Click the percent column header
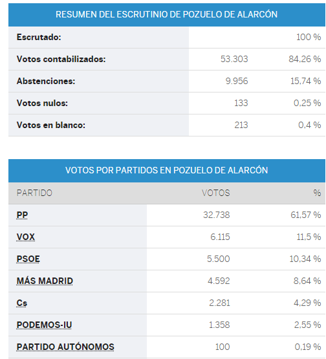 coord(317,193)
